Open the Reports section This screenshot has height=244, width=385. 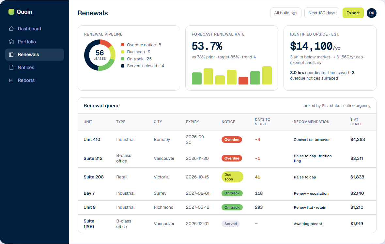35,80
